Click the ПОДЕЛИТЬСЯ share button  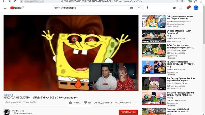point(103,103)
